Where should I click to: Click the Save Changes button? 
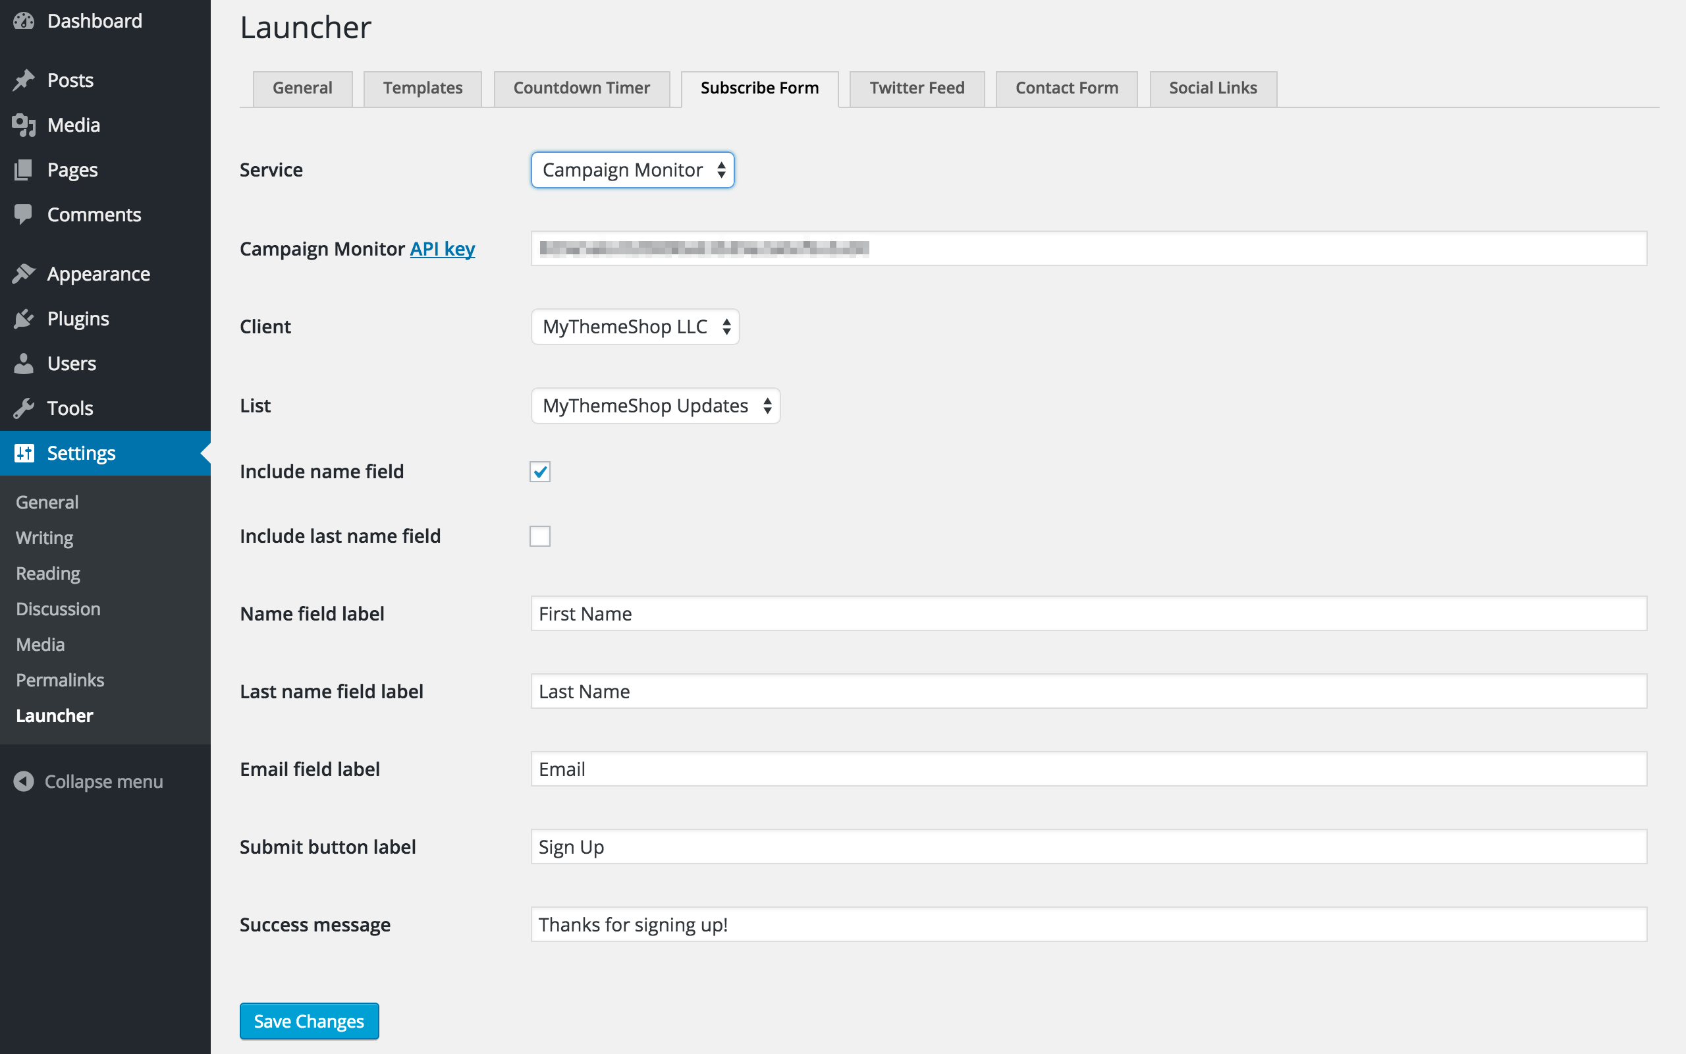pos(310,1021)
